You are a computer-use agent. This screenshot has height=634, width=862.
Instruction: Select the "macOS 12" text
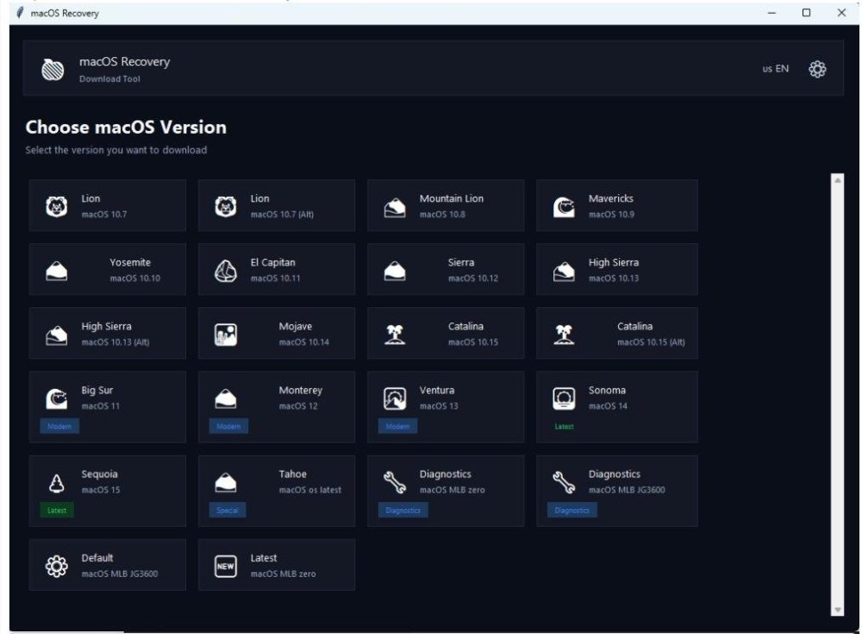(298, 406)
